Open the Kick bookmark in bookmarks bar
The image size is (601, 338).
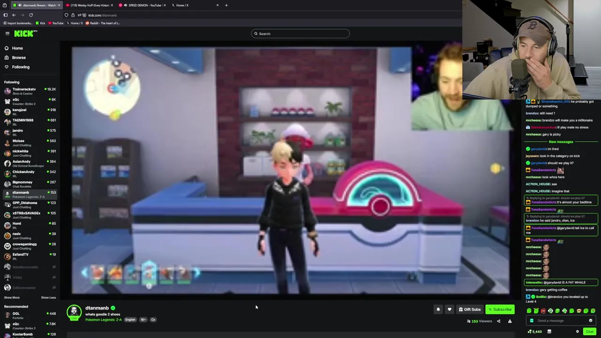tap(40, 23)
